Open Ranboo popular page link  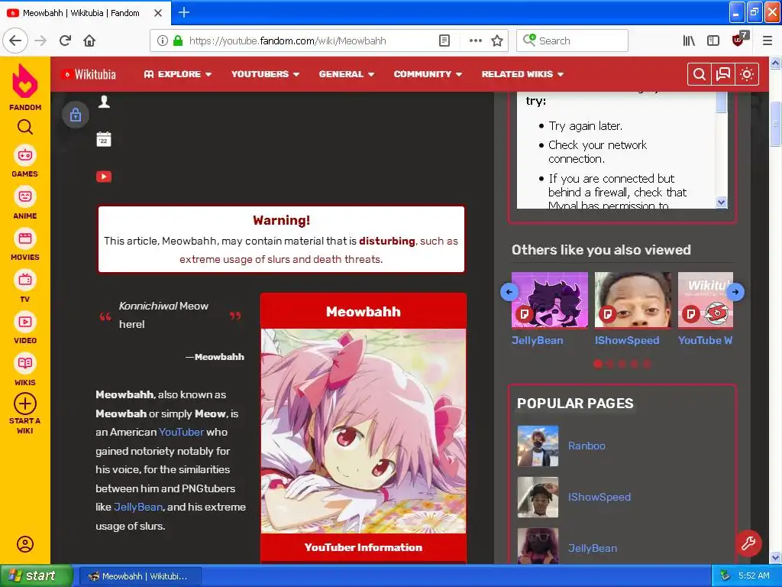click(x=586, y=446)
